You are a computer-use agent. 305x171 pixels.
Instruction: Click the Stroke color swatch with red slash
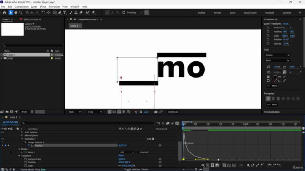point(275,81)
